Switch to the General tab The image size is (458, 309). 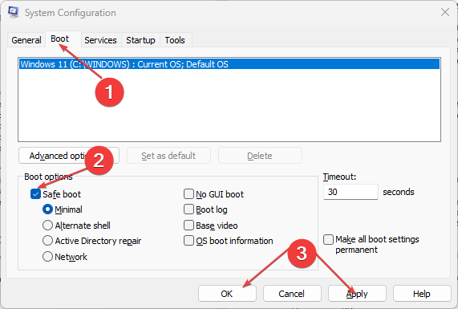click(x=26, y=40)
